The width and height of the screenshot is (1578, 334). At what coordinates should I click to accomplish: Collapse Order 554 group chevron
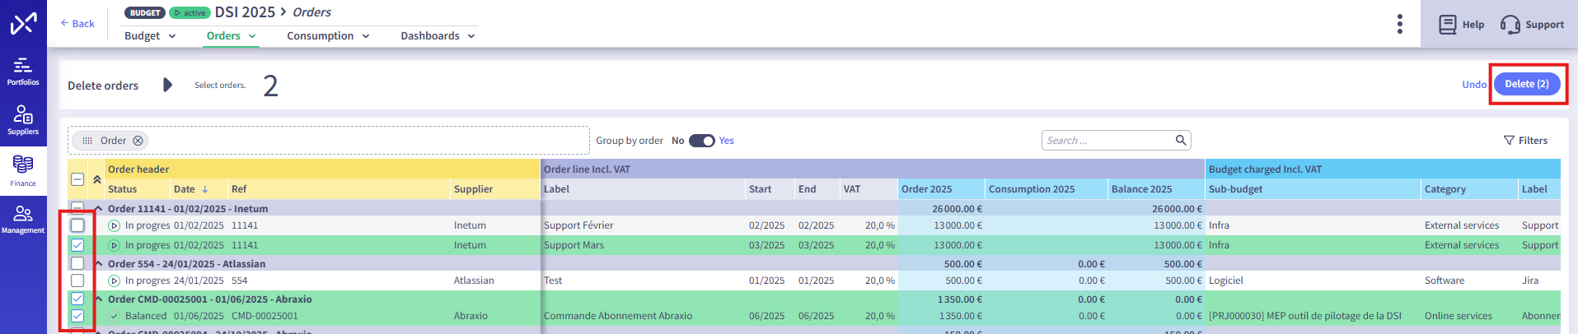coord(99,264)
